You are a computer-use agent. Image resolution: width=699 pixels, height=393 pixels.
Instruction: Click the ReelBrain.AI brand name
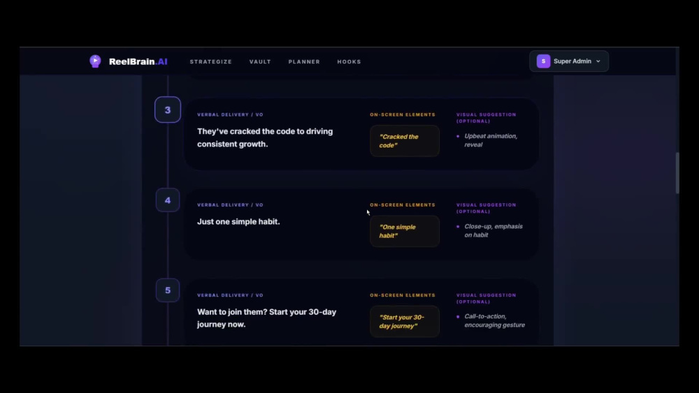(138, 61)
